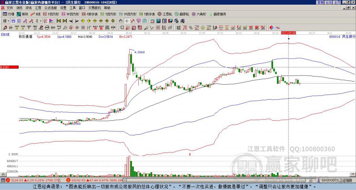Expand the candlestick style dropdown arrow
Image resolution: width=356 pixels, height=190 pixels.
click(x=41, y=21)
